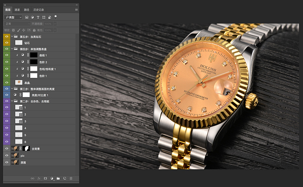Hide the 色相/饱和度 1 layer
This screenshot has height=187, width=303.
coord(7,69)
